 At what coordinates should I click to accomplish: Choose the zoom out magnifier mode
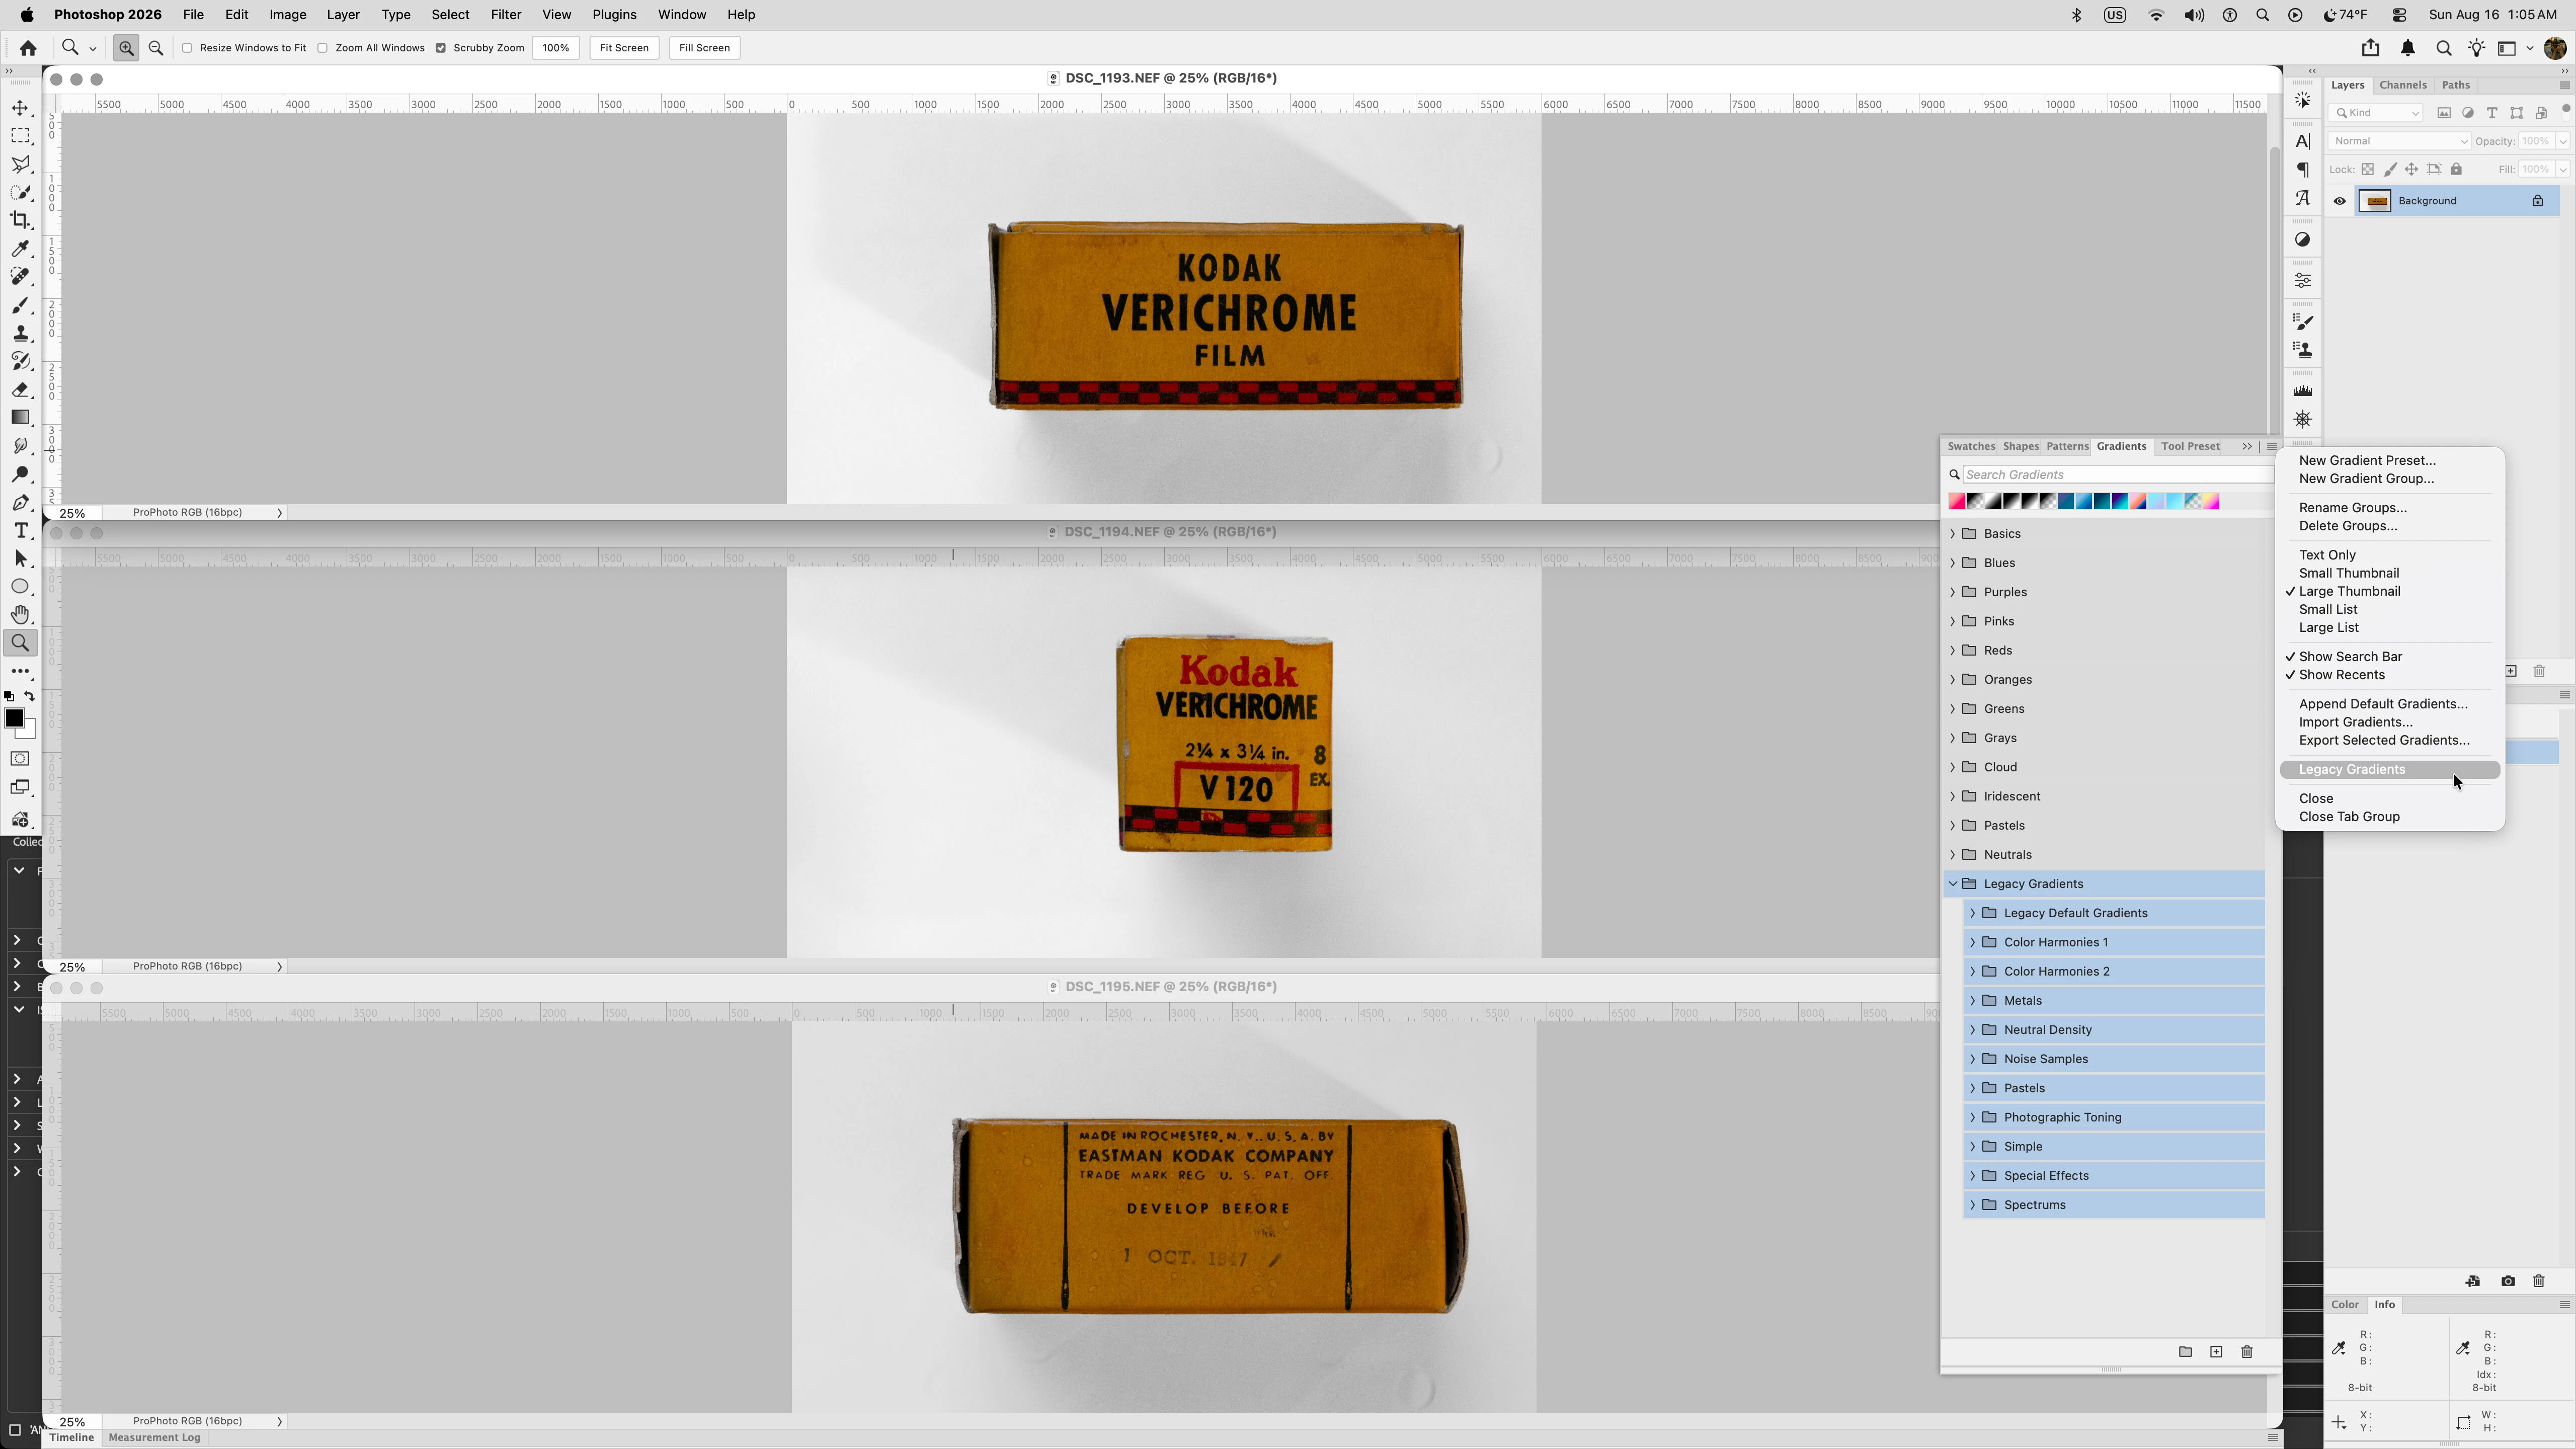[156, 48]
